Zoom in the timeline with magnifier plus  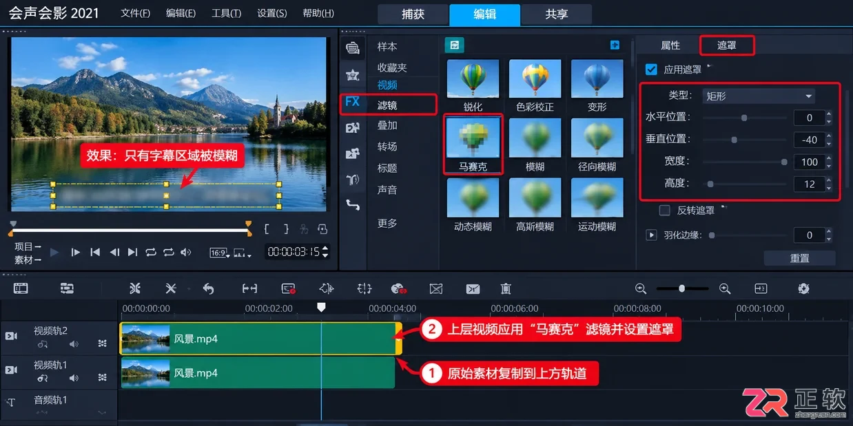click(724, 289)
